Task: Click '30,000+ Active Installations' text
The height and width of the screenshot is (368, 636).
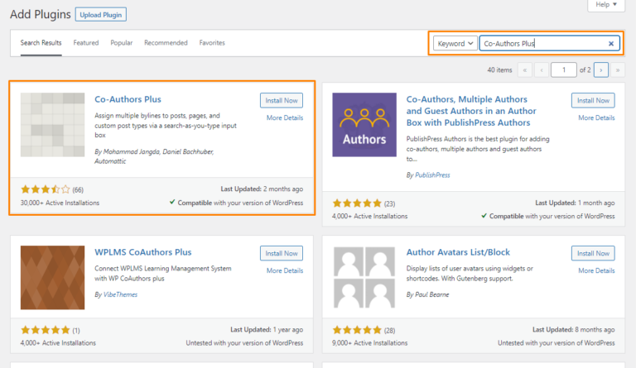Action: pos(60,203)
